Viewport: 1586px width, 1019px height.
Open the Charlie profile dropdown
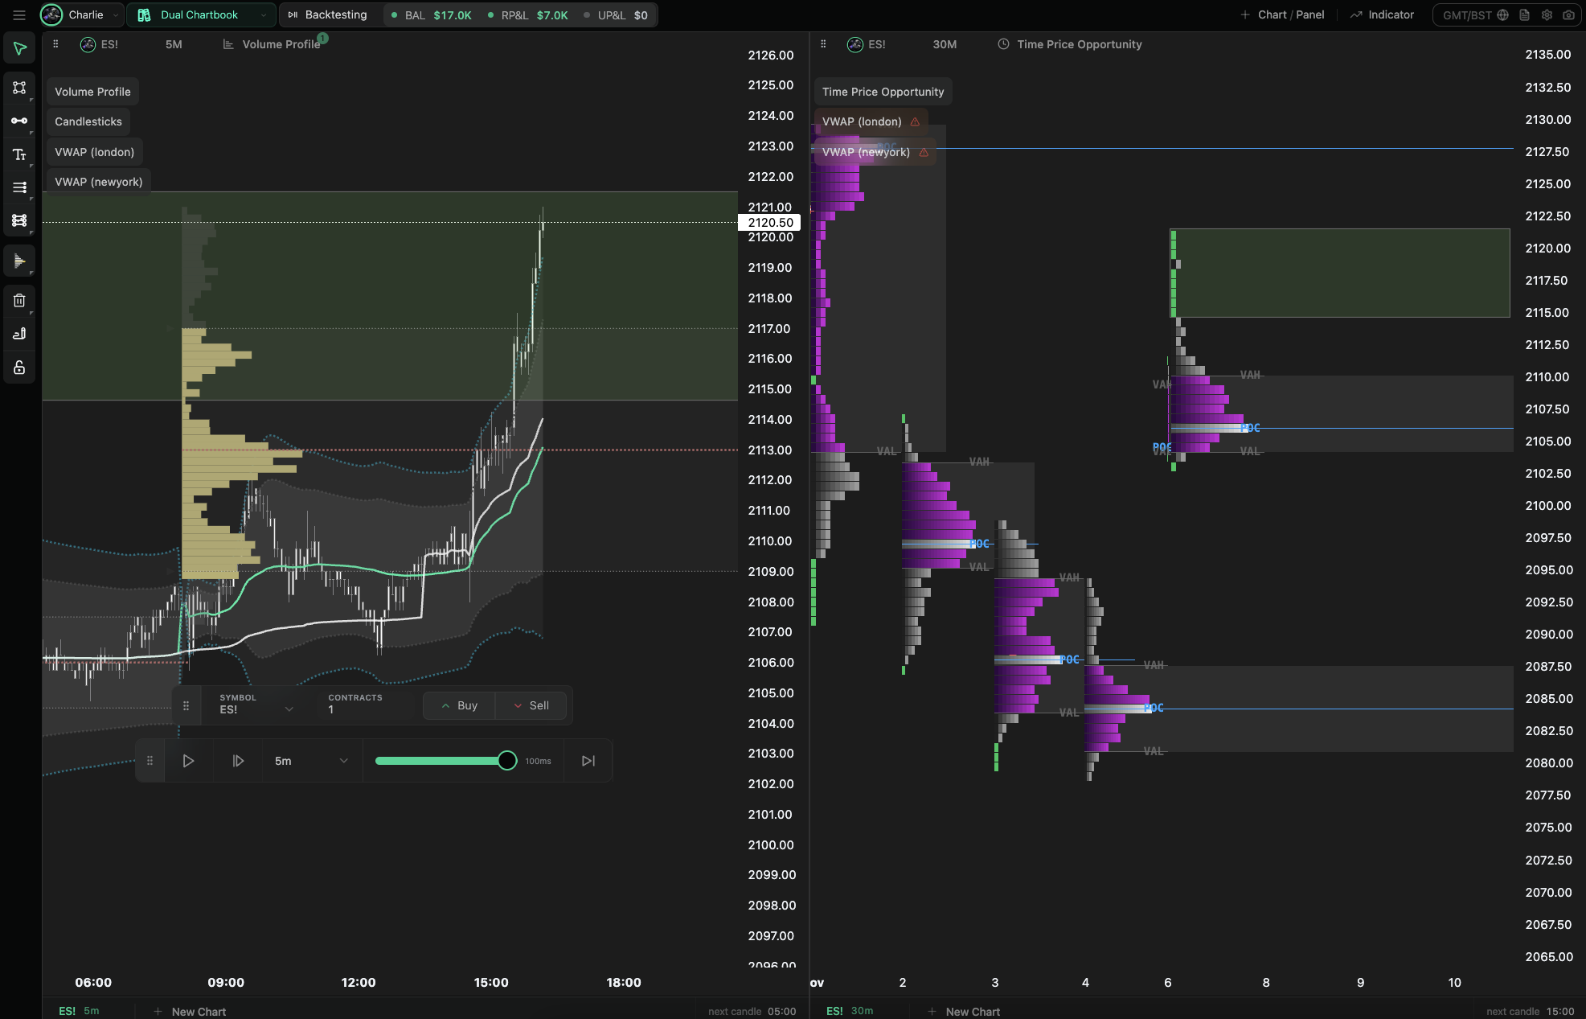(x=82, y=15)
